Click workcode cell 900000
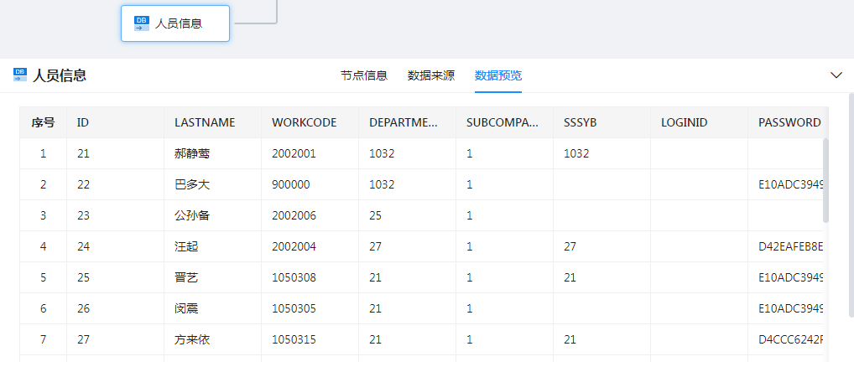The width and height of the screenshot is (854, 367). click(290, 184)
